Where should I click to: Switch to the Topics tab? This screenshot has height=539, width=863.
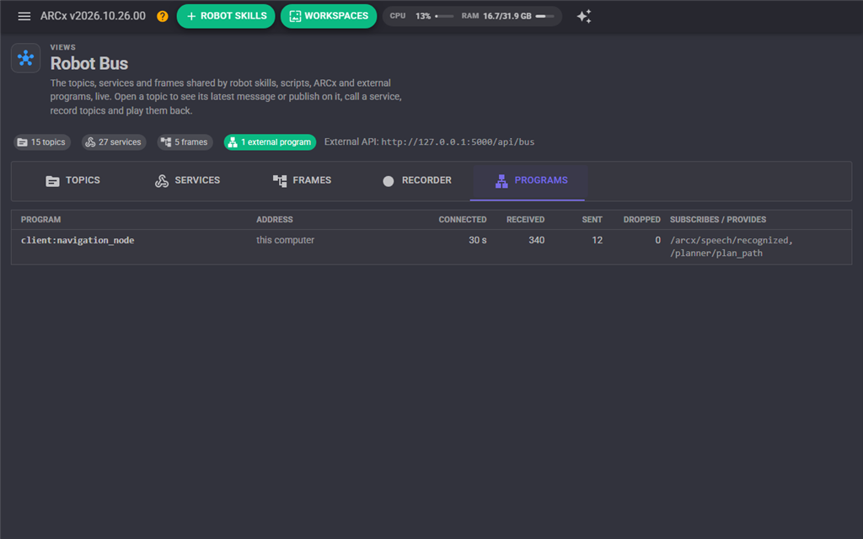pyautogui.click(x=72, y=180)
